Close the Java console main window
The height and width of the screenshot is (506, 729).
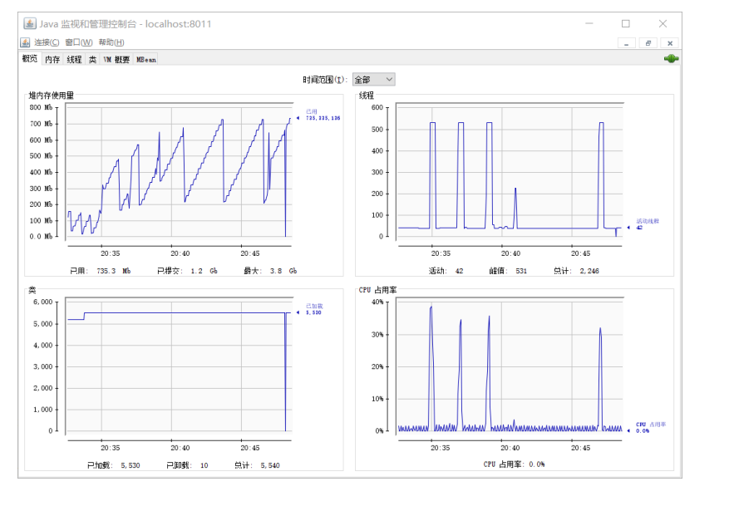(x=663, y=23)
